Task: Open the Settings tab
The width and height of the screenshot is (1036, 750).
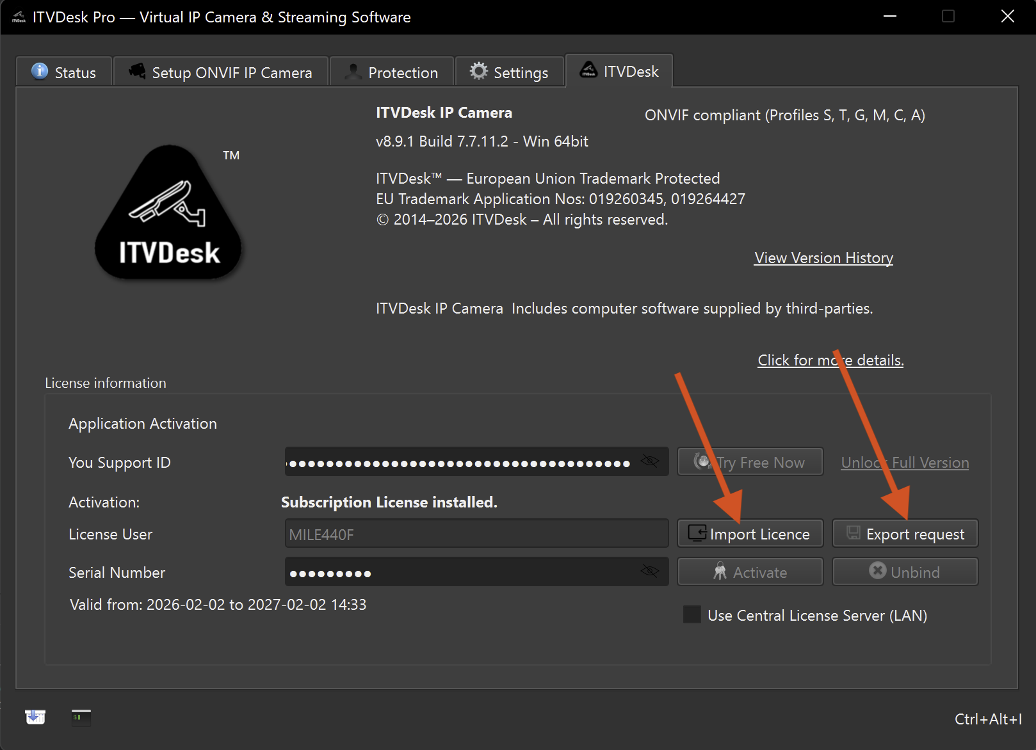Action: [x=510, y=72]
